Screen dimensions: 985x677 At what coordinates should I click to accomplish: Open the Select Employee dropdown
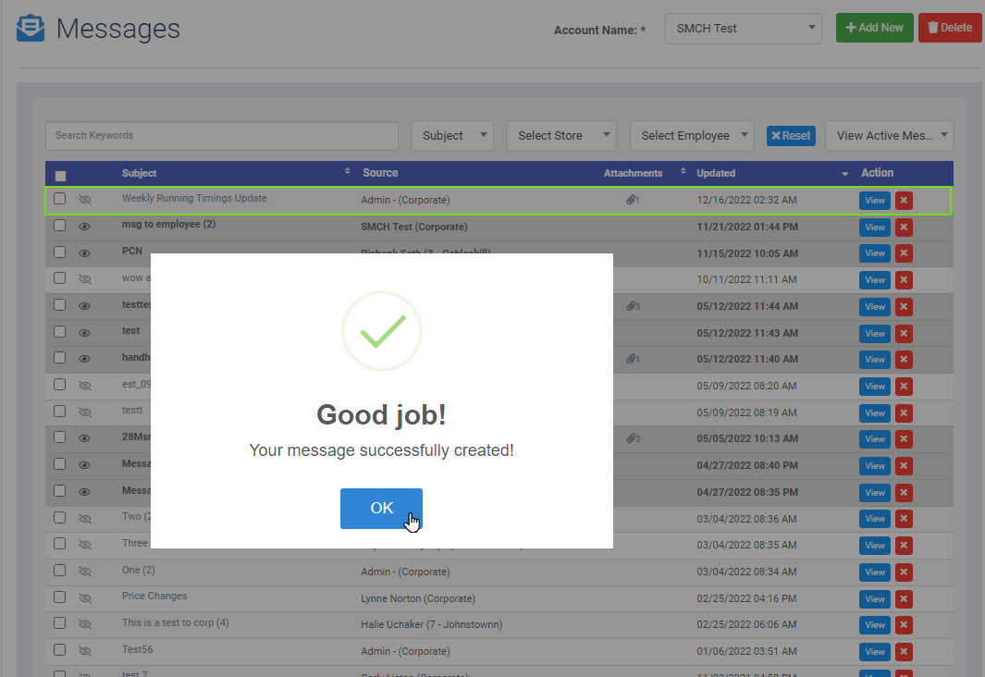[x=692, y=136]
